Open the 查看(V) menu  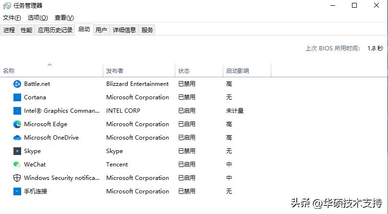64,18
